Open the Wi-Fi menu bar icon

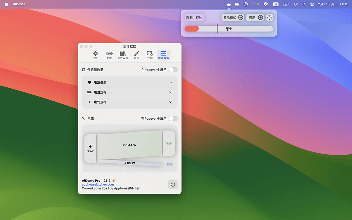pos(296,4)
